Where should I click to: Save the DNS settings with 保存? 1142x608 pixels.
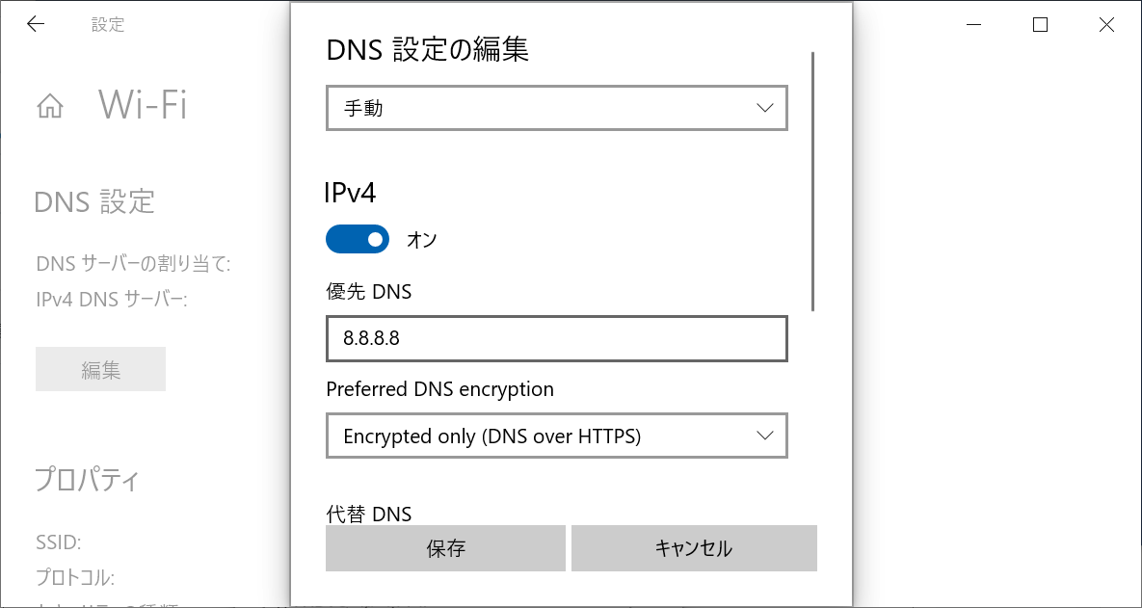click(446, 548)
